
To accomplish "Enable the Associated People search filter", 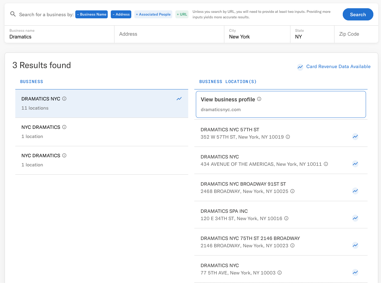I will pyautogui.click(x=153, y=14).
